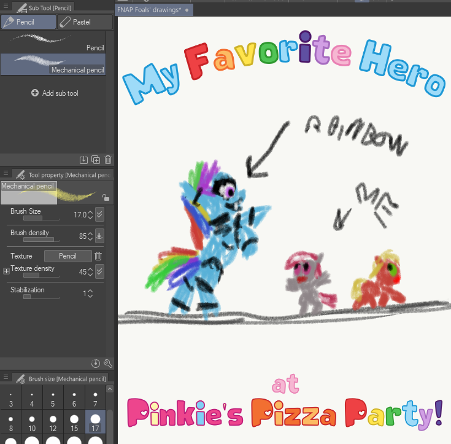Select the Pastel tool group tab
This screenshot has width=451, height=444.
(x=85, y=22)
